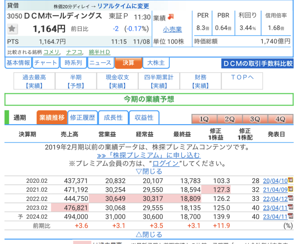Click highlighted operating profit 30,649
This screenshot has height=244, width=296.
[115, 199]
